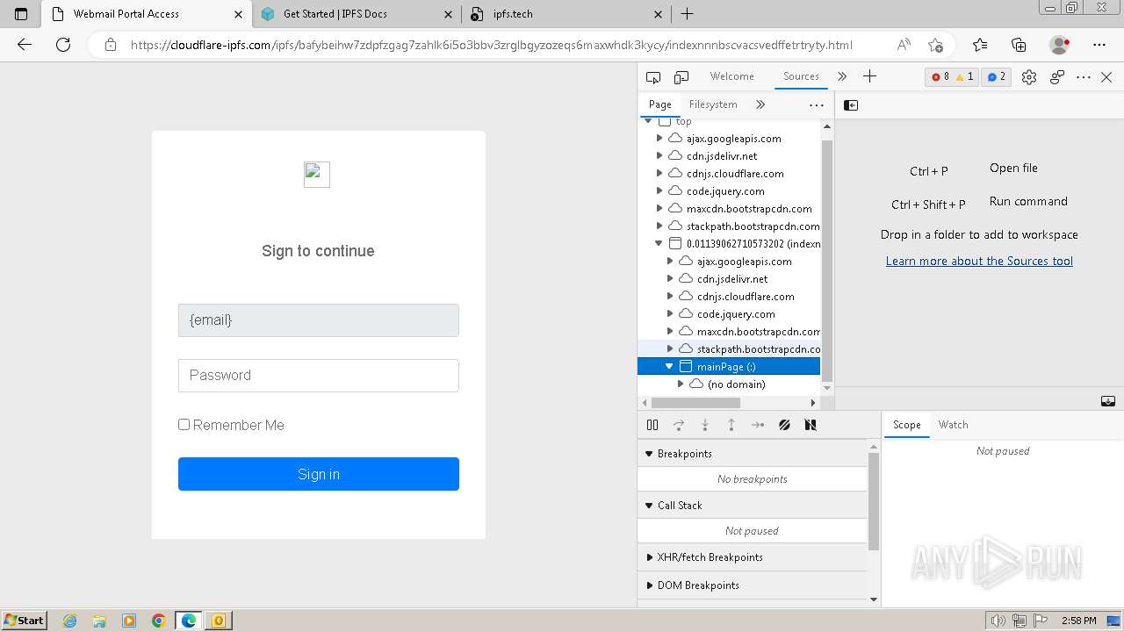Toggle the Sources navigator sidebar icon
The width and height of the screenshot is (1124, 632).
coord(851,105)
